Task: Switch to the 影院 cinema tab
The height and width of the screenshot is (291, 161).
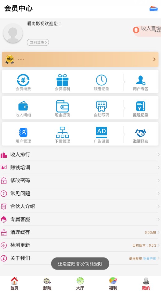Action: tap(47, 284)
